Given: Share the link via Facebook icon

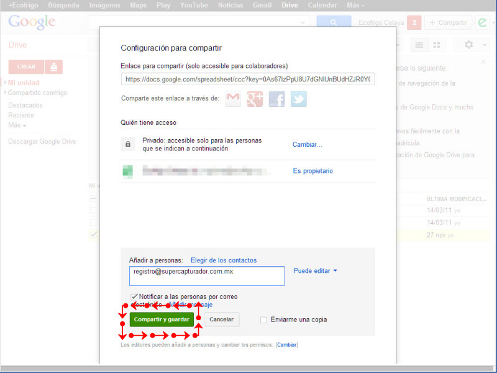Looking at the screenshot, I should pos(276,99).
